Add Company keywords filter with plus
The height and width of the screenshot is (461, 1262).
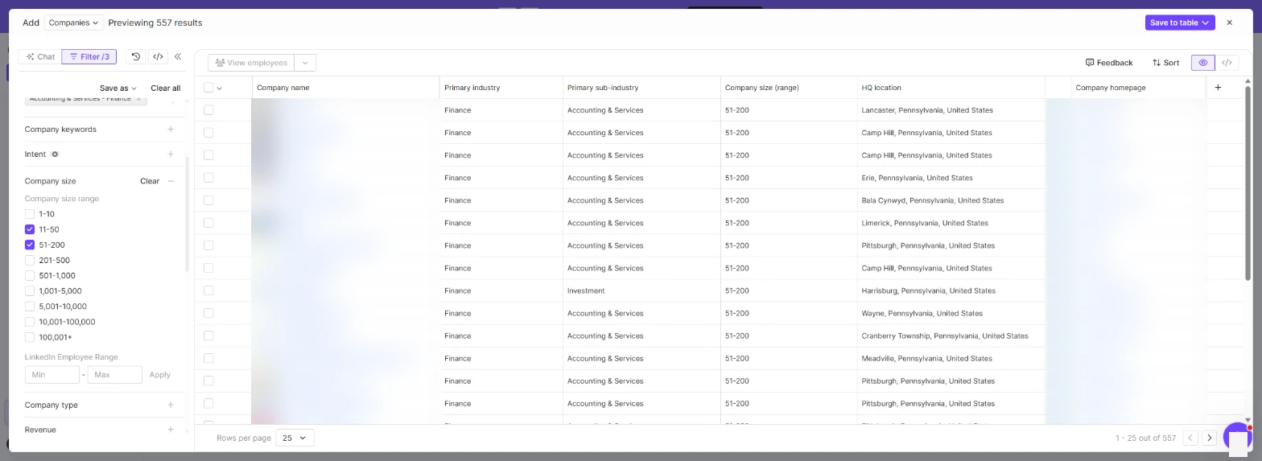[171, 129]
